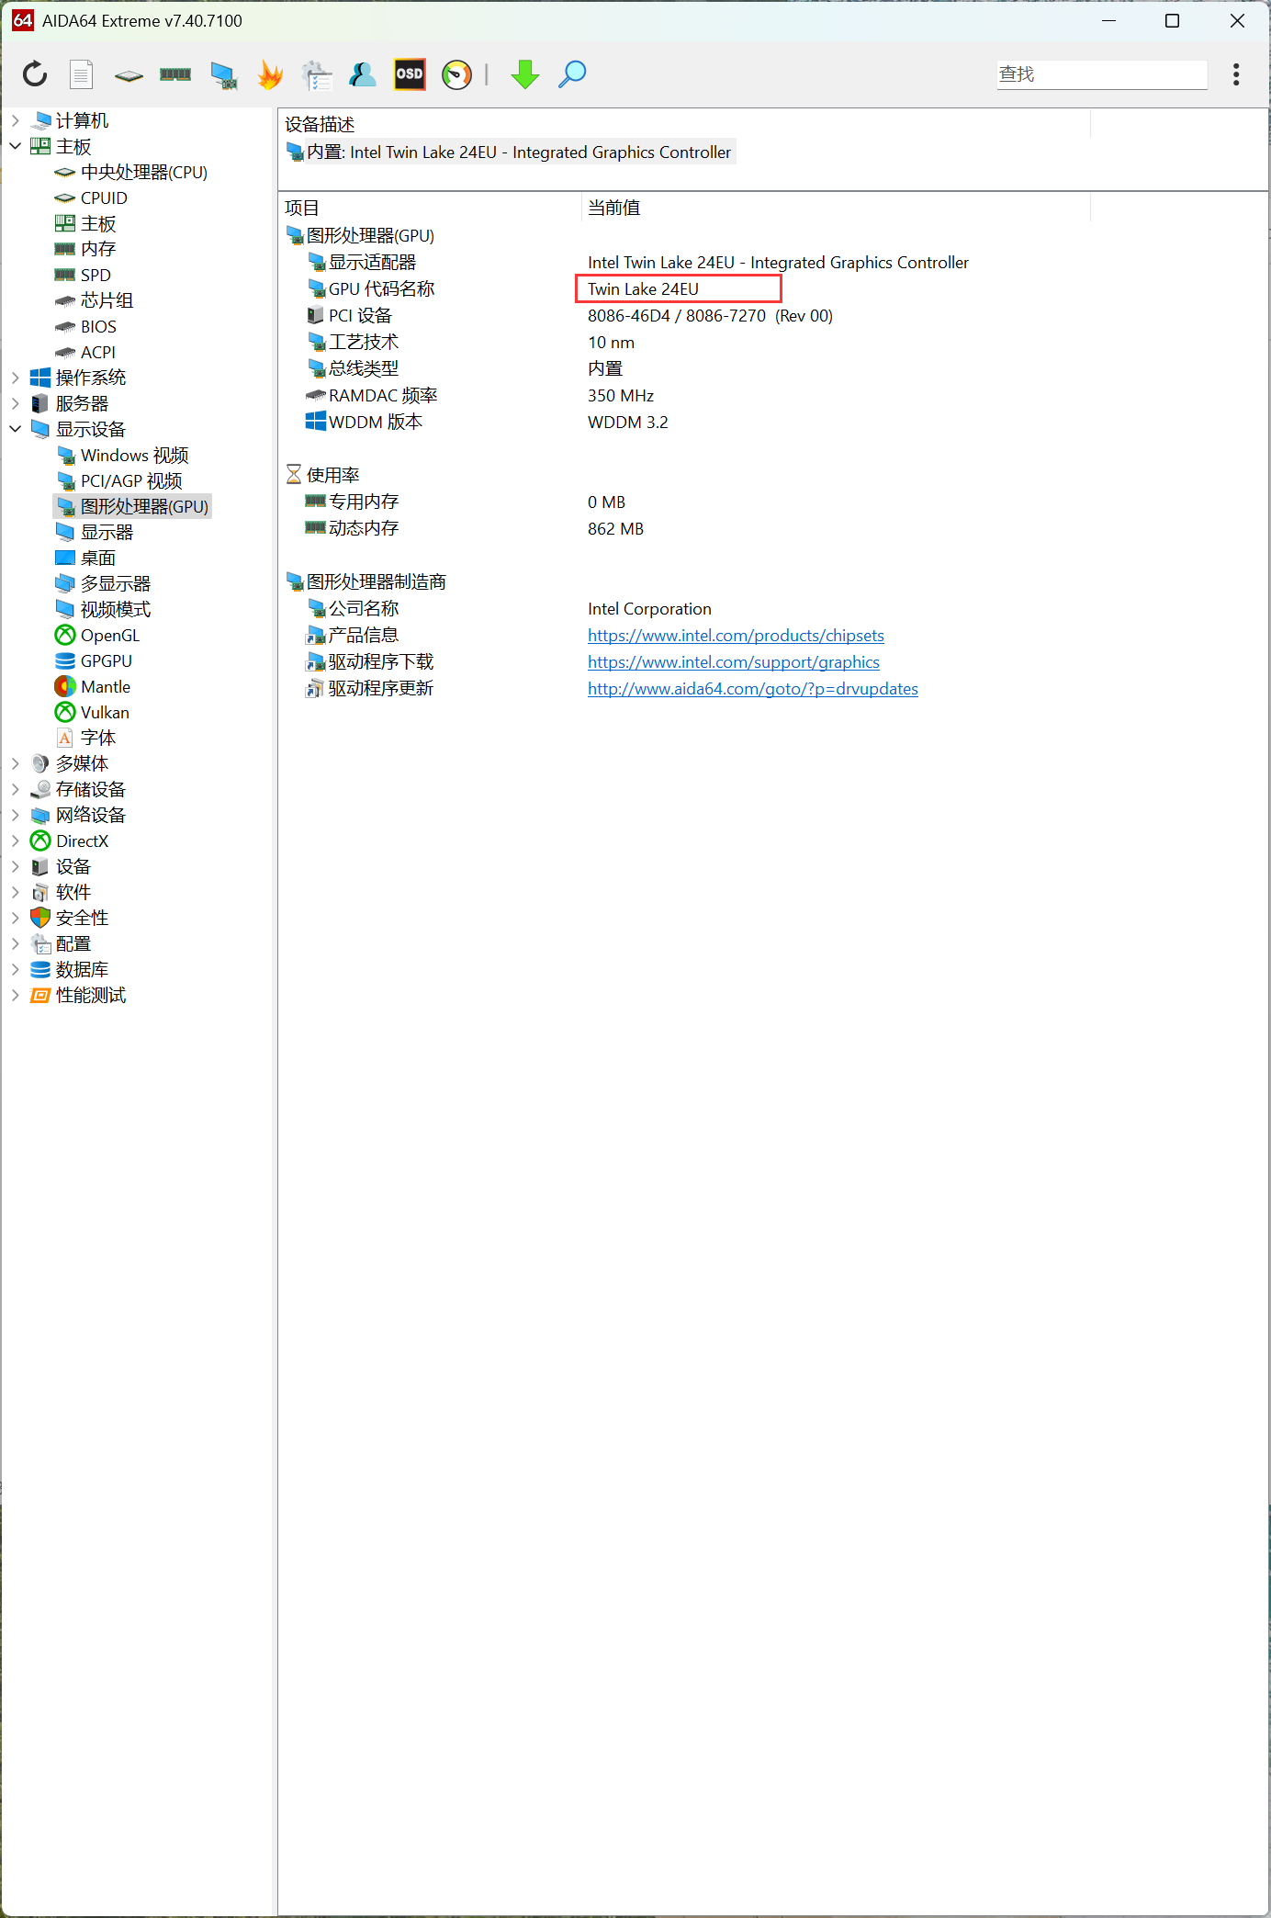Open the Mantle tree item

point(93,686)
